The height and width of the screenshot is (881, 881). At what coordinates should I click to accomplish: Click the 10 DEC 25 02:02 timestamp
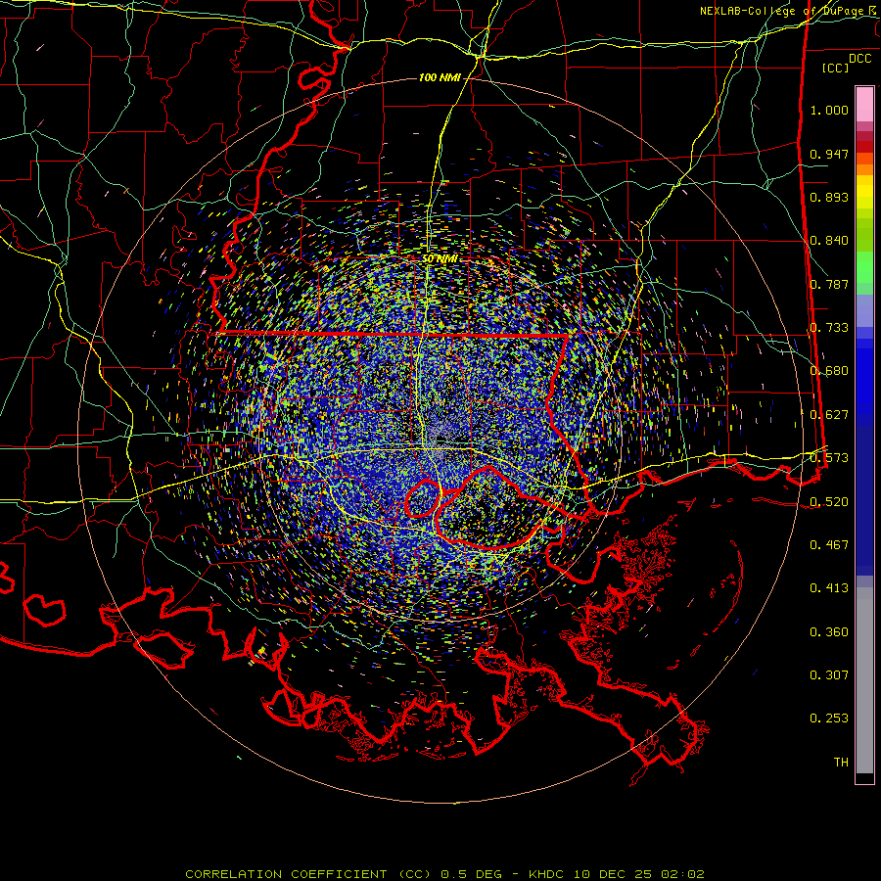click(x=639, y=874)
